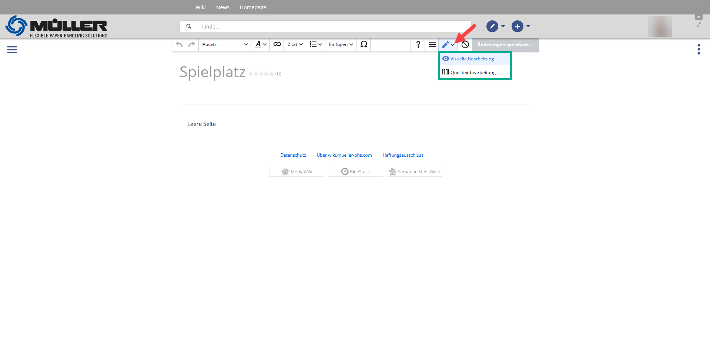
Task: Open the special character Omega tool
Action: point(364,44)
